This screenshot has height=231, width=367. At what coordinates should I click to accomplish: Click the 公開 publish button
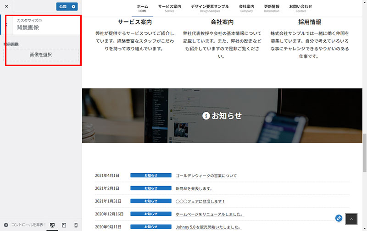tap(63, 6)
